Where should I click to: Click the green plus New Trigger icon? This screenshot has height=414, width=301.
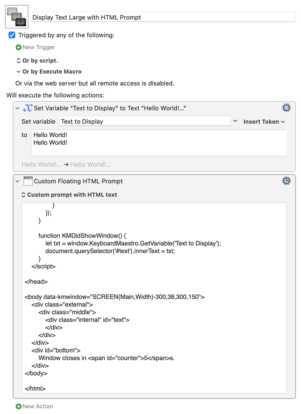(18, 47)
